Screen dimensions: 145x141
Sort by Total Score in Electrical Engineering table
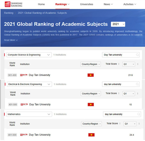(x=119, y=93)
